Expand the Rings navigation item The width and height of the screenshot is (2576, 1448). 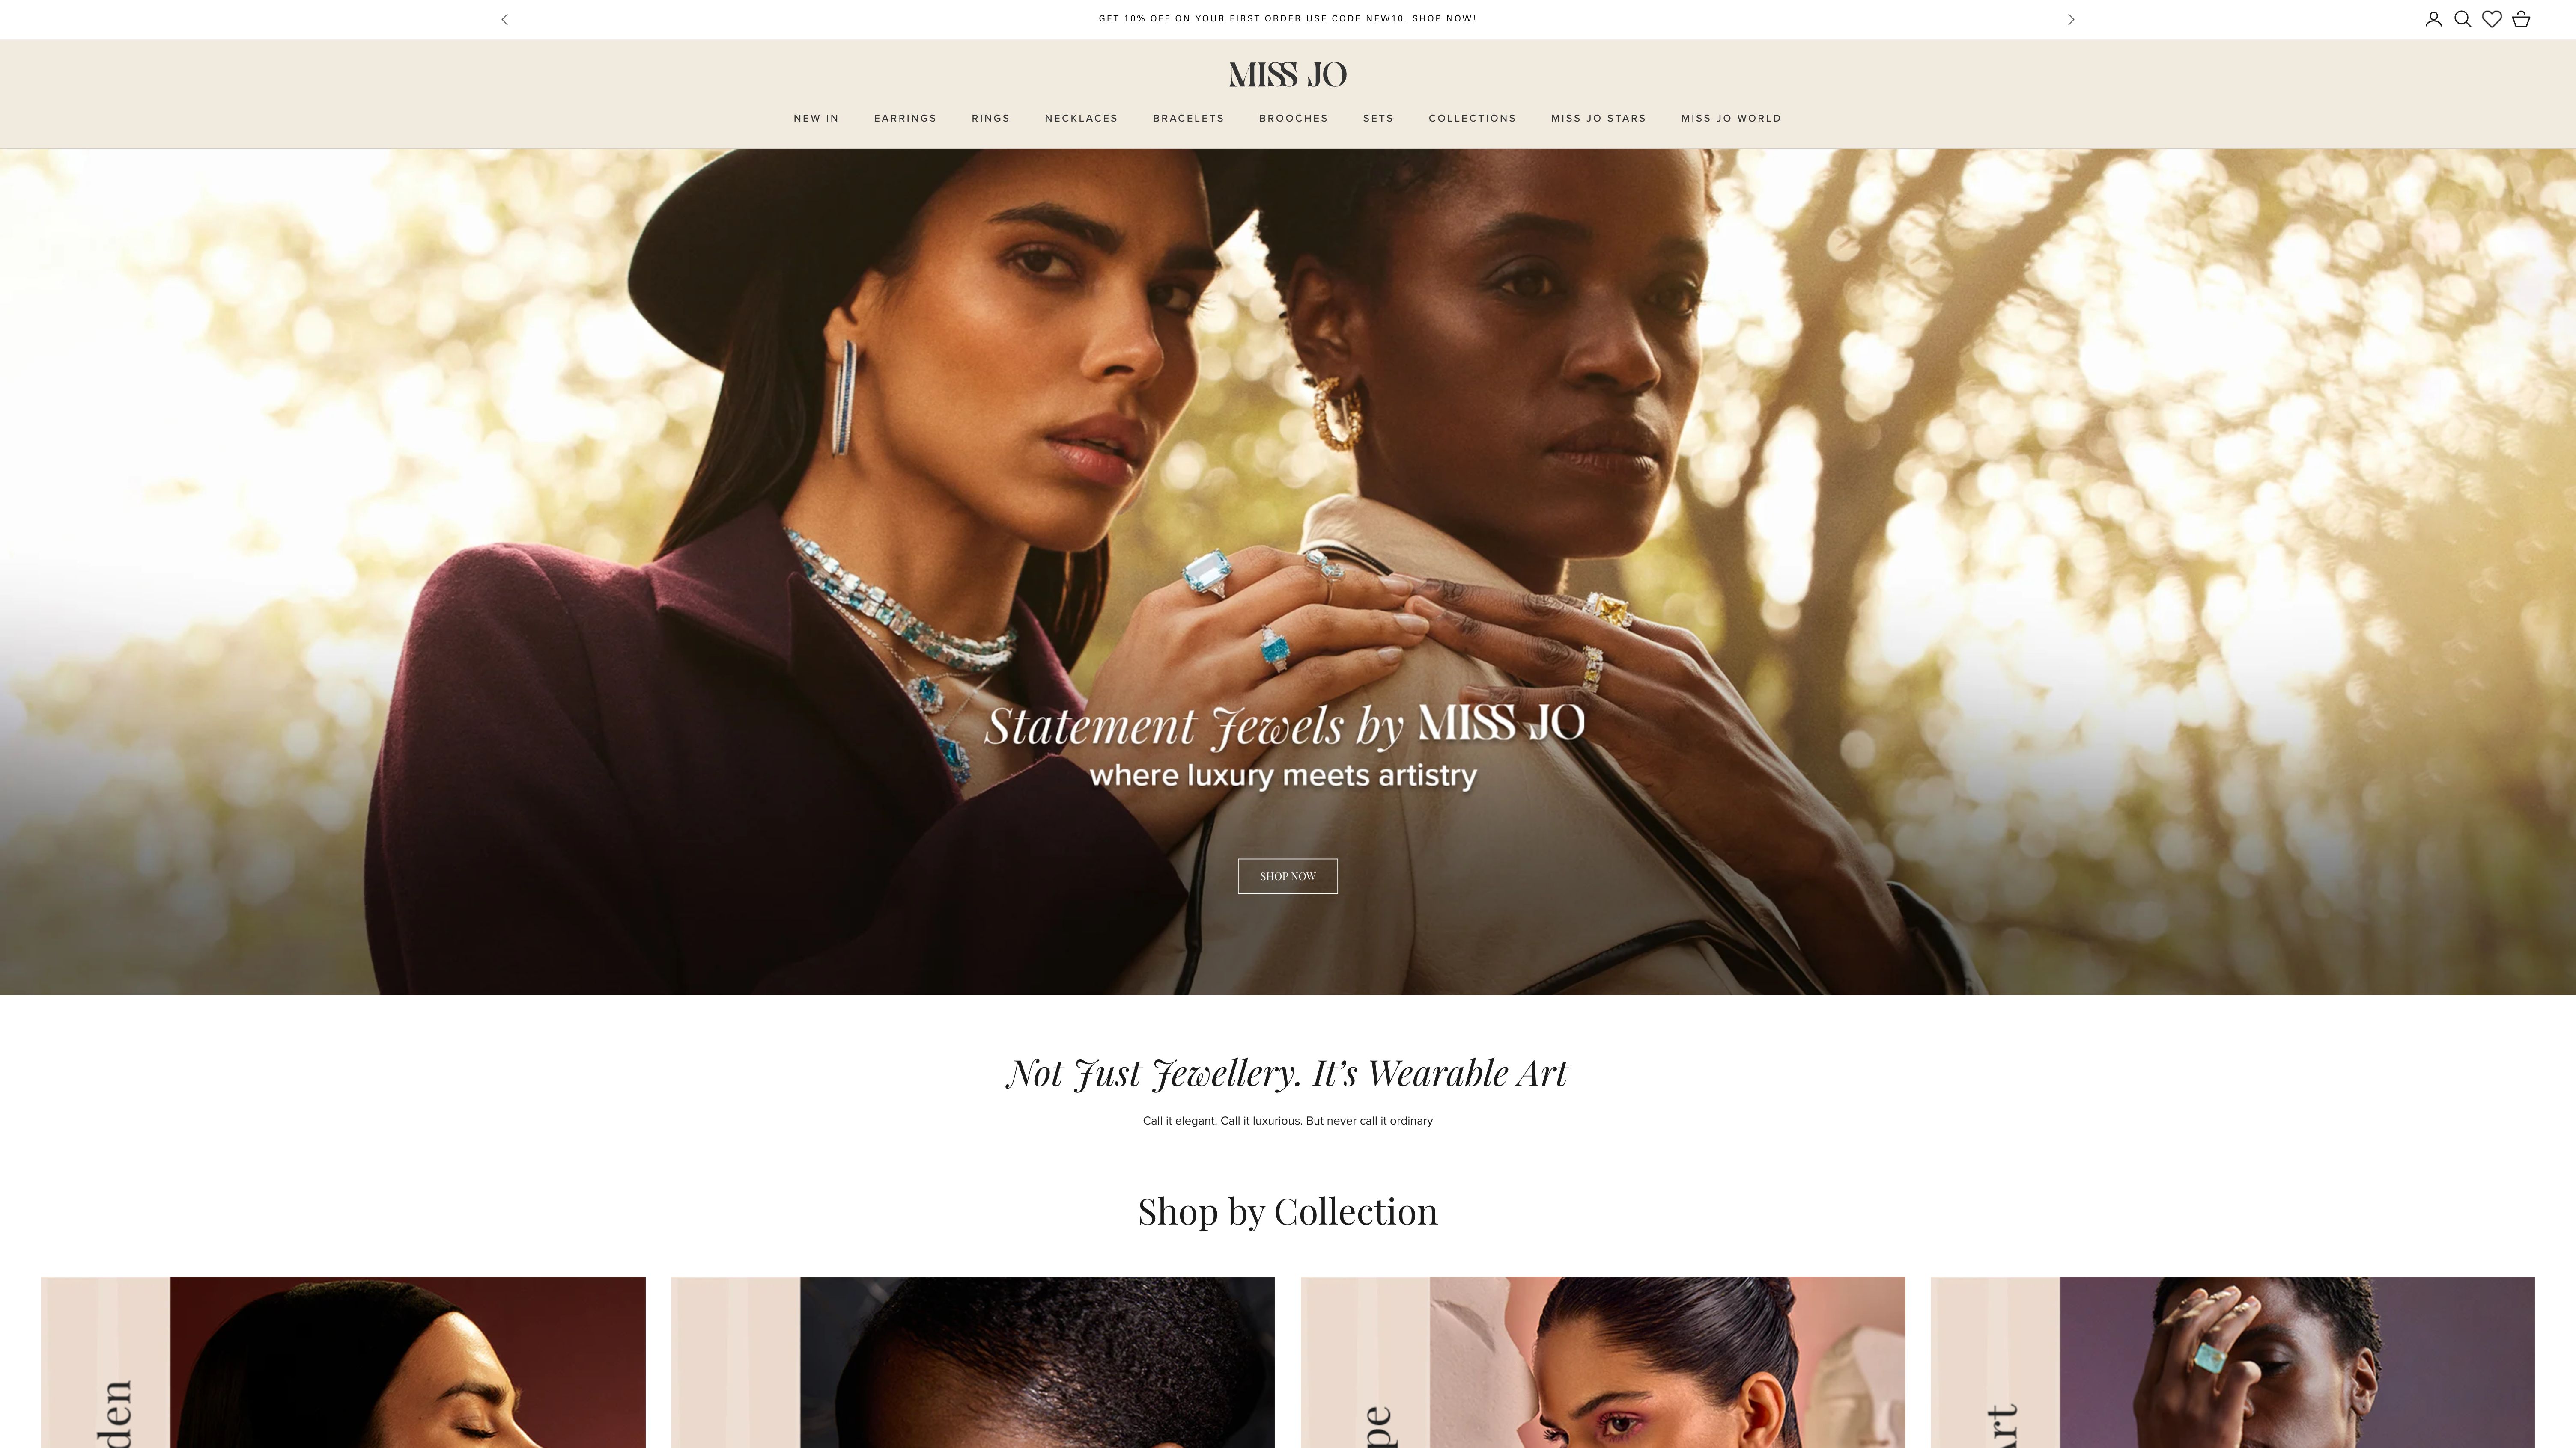[990, 118]
